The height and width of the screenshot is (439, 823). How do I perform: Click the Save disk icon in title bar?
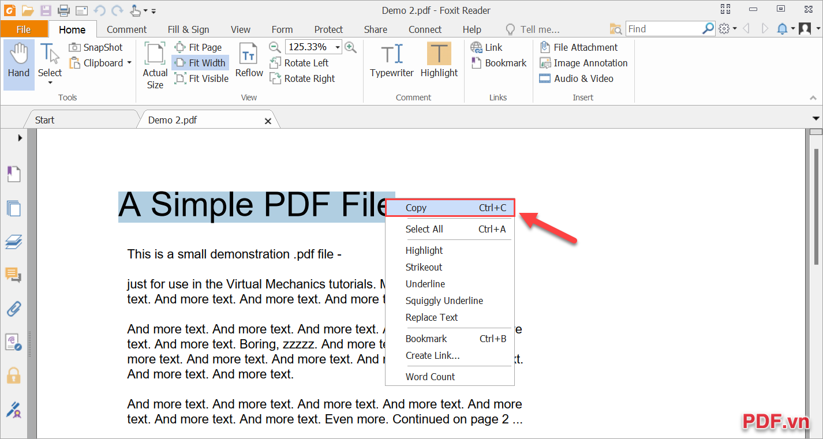coord(46,10)
